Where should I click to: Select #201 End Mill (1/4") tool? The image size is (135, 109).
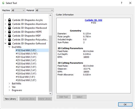[x=26, y=57]
